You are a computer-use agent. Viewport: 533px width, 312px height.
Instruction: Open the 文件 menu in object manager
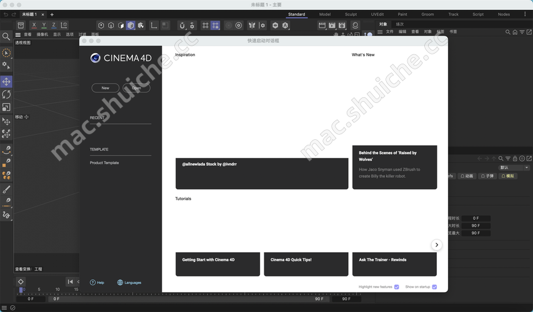pos(389,32)
